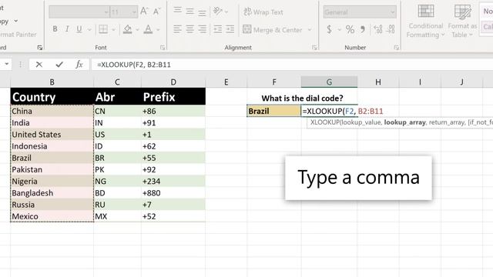Click the Bangladesh cell
Screen dimensions: 493x277
pyautogui.click(x=52, y=193)
